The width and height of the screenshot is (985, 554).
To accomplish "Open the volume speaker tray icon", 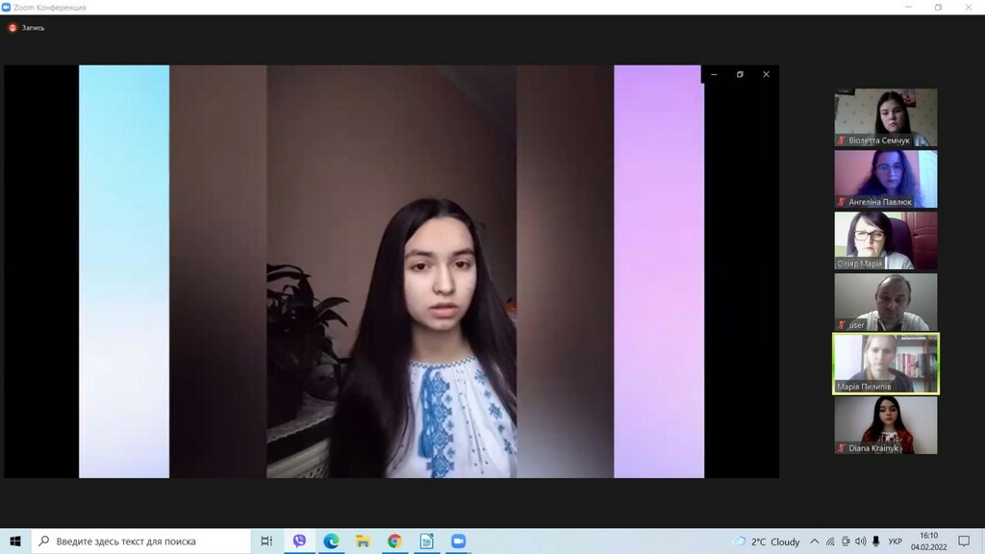I will (861, 541).
